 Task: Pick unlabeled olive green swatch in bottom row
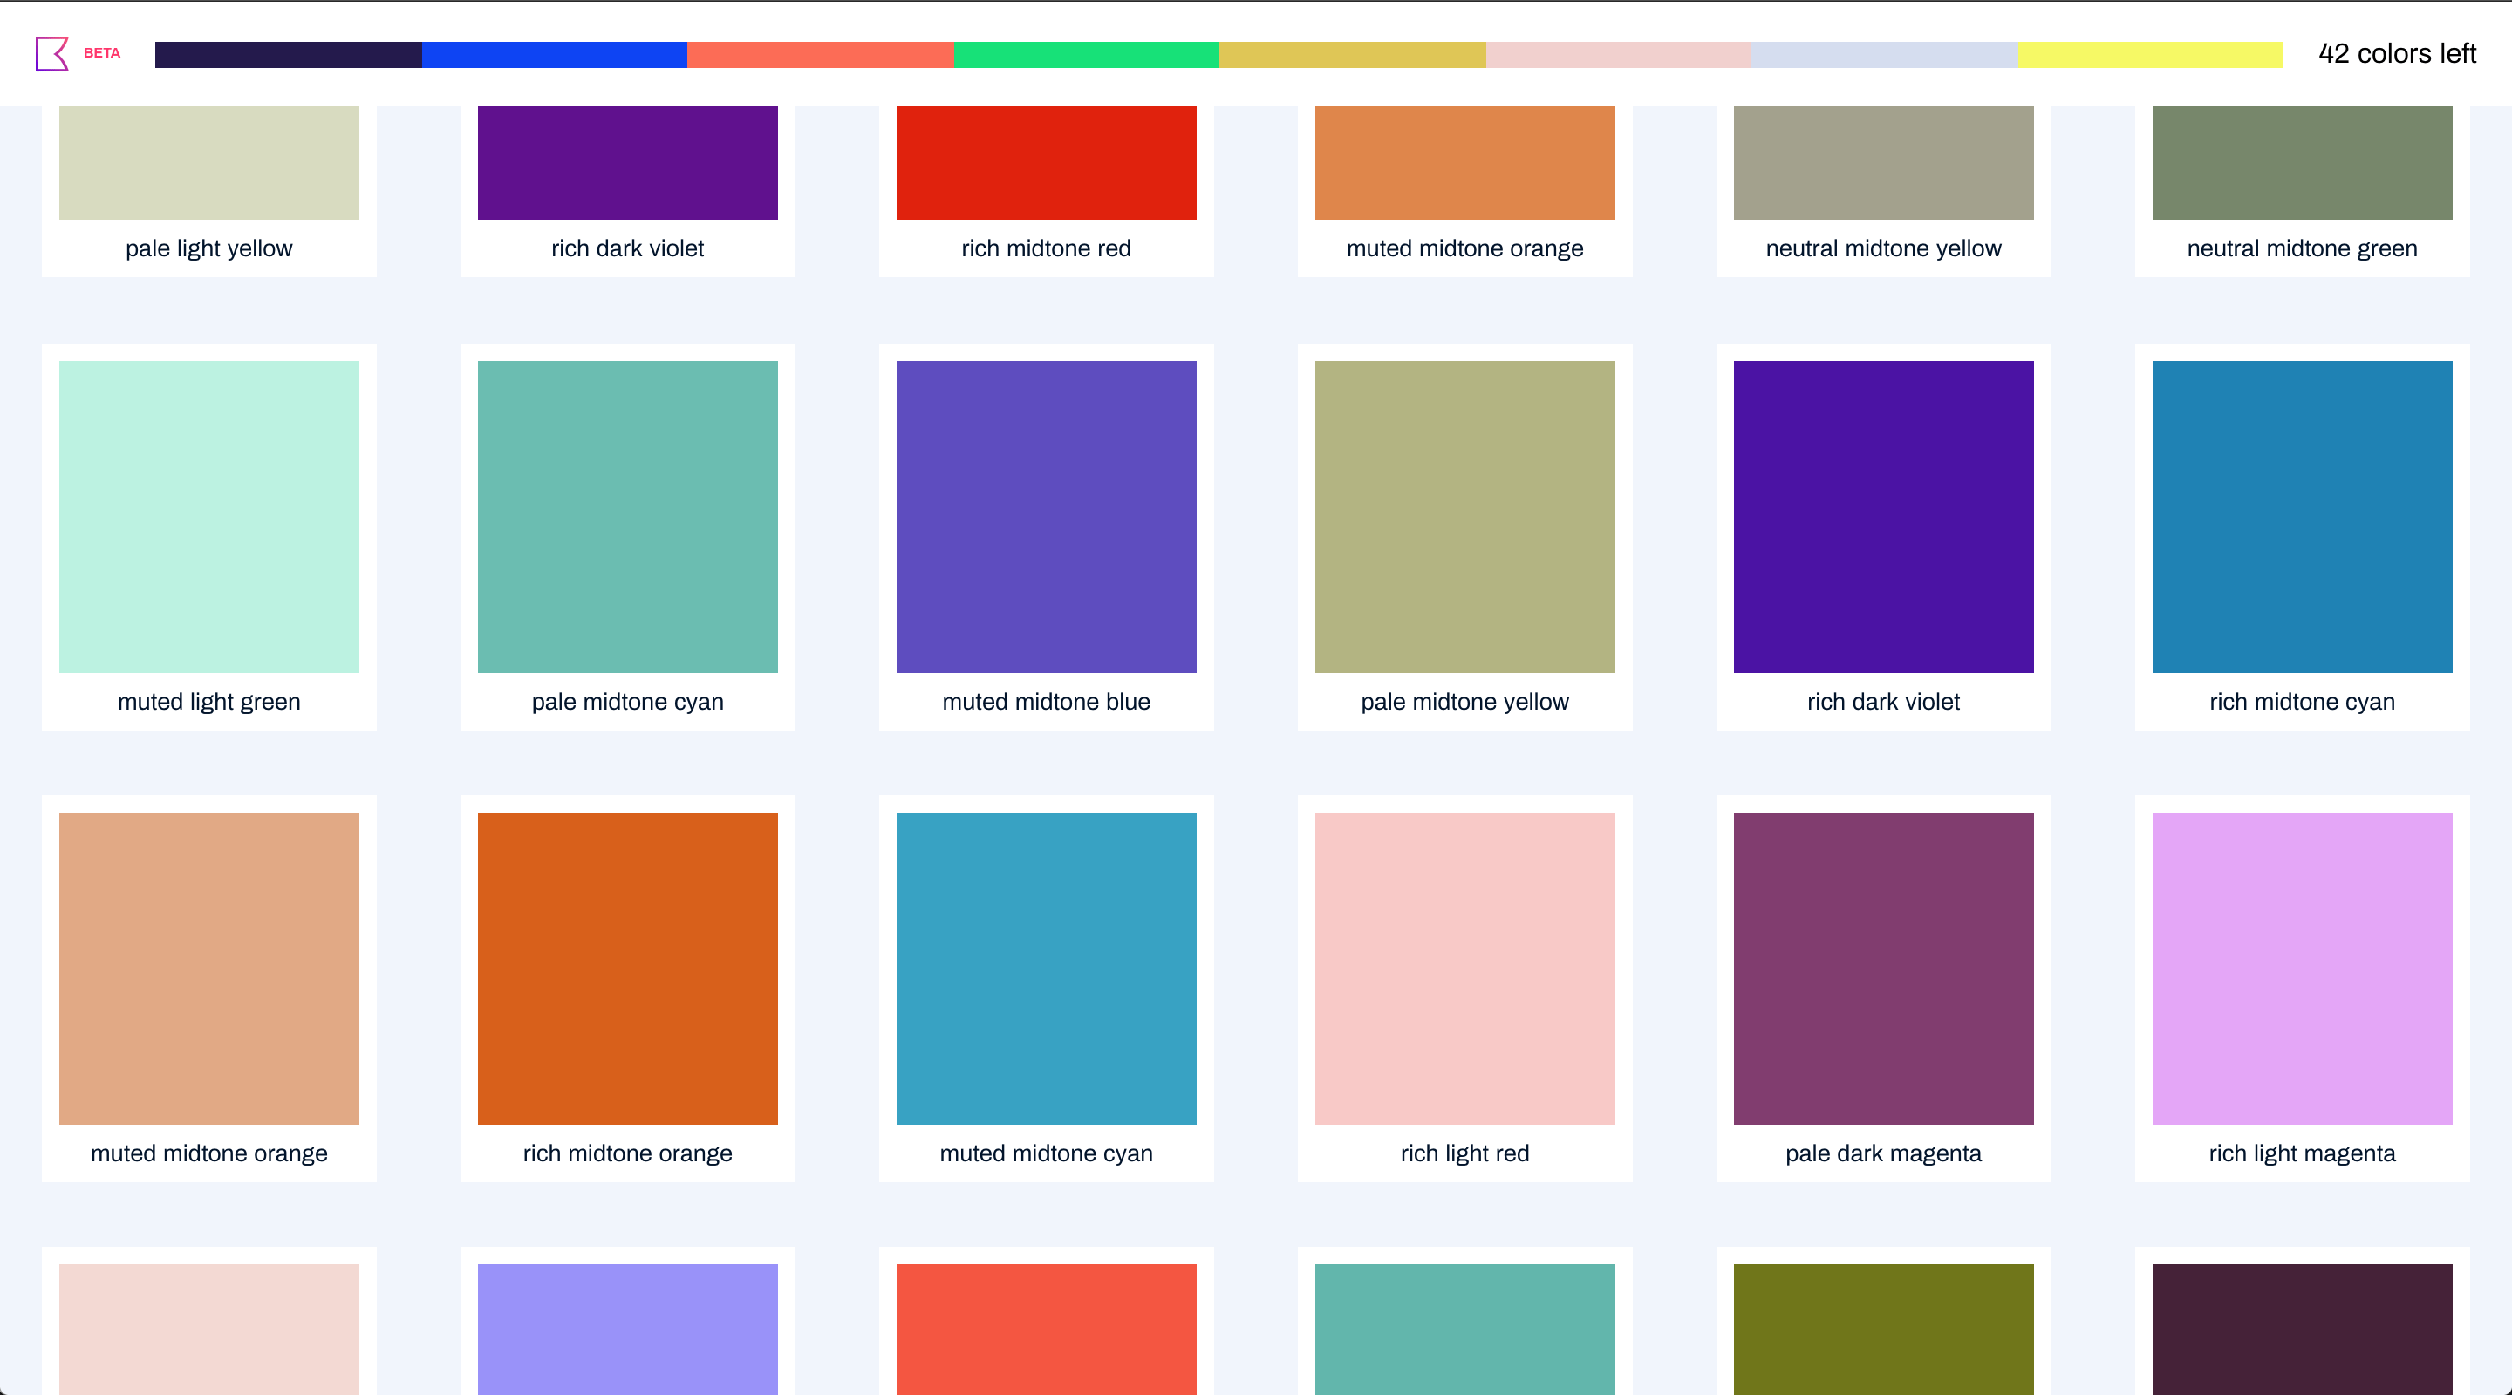[x=1884, y=1330]
